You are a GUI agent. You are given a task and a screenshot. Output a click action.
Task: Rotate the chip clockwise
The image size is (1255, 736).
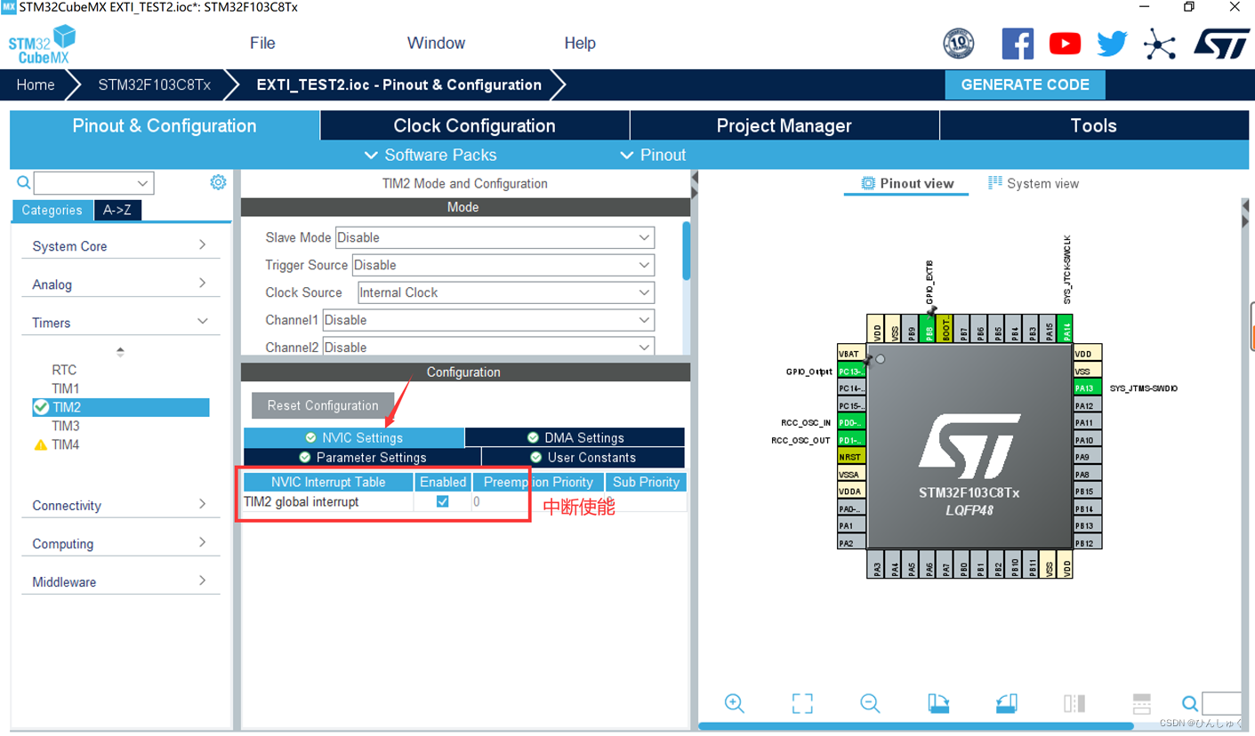coord(938,703)
